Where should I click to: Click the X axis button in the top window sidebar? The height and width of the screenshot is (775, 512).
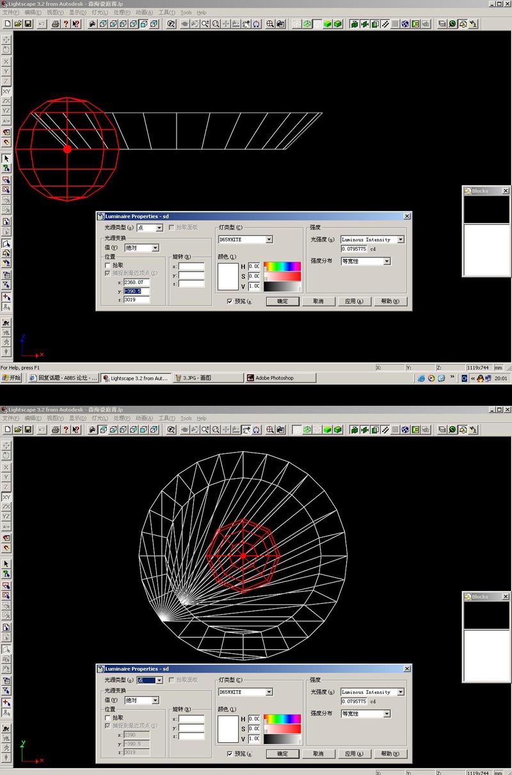[x=6, y=62]
